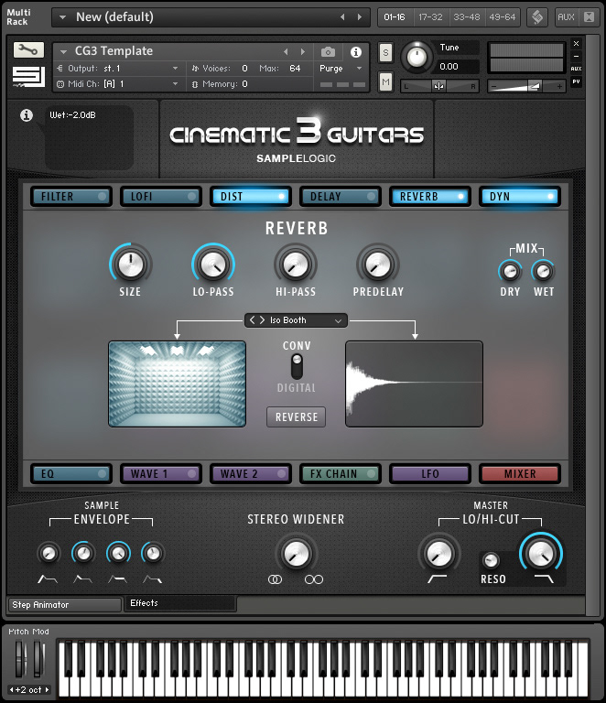This screenshot has width=606, height=703.
Task: Open the Iso Booth impulse dropdown
Action: 339,320
